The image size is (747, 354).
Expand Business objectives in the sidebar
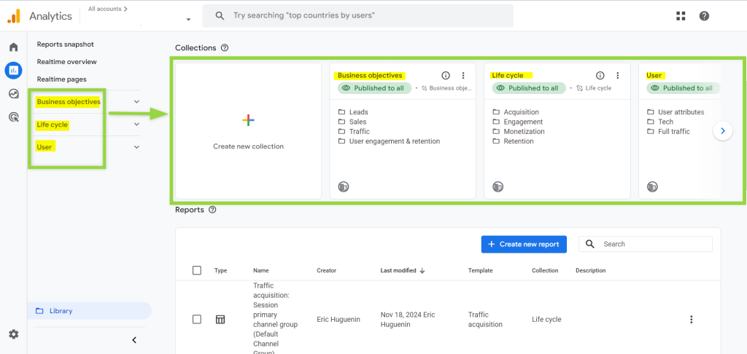136,102
